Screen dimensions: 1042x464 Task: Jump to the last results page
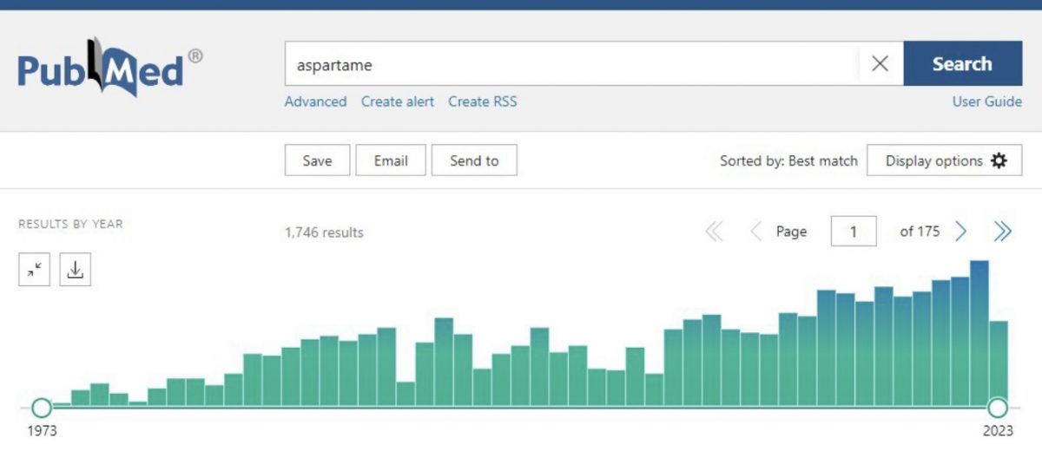(x=1003, y=232)
